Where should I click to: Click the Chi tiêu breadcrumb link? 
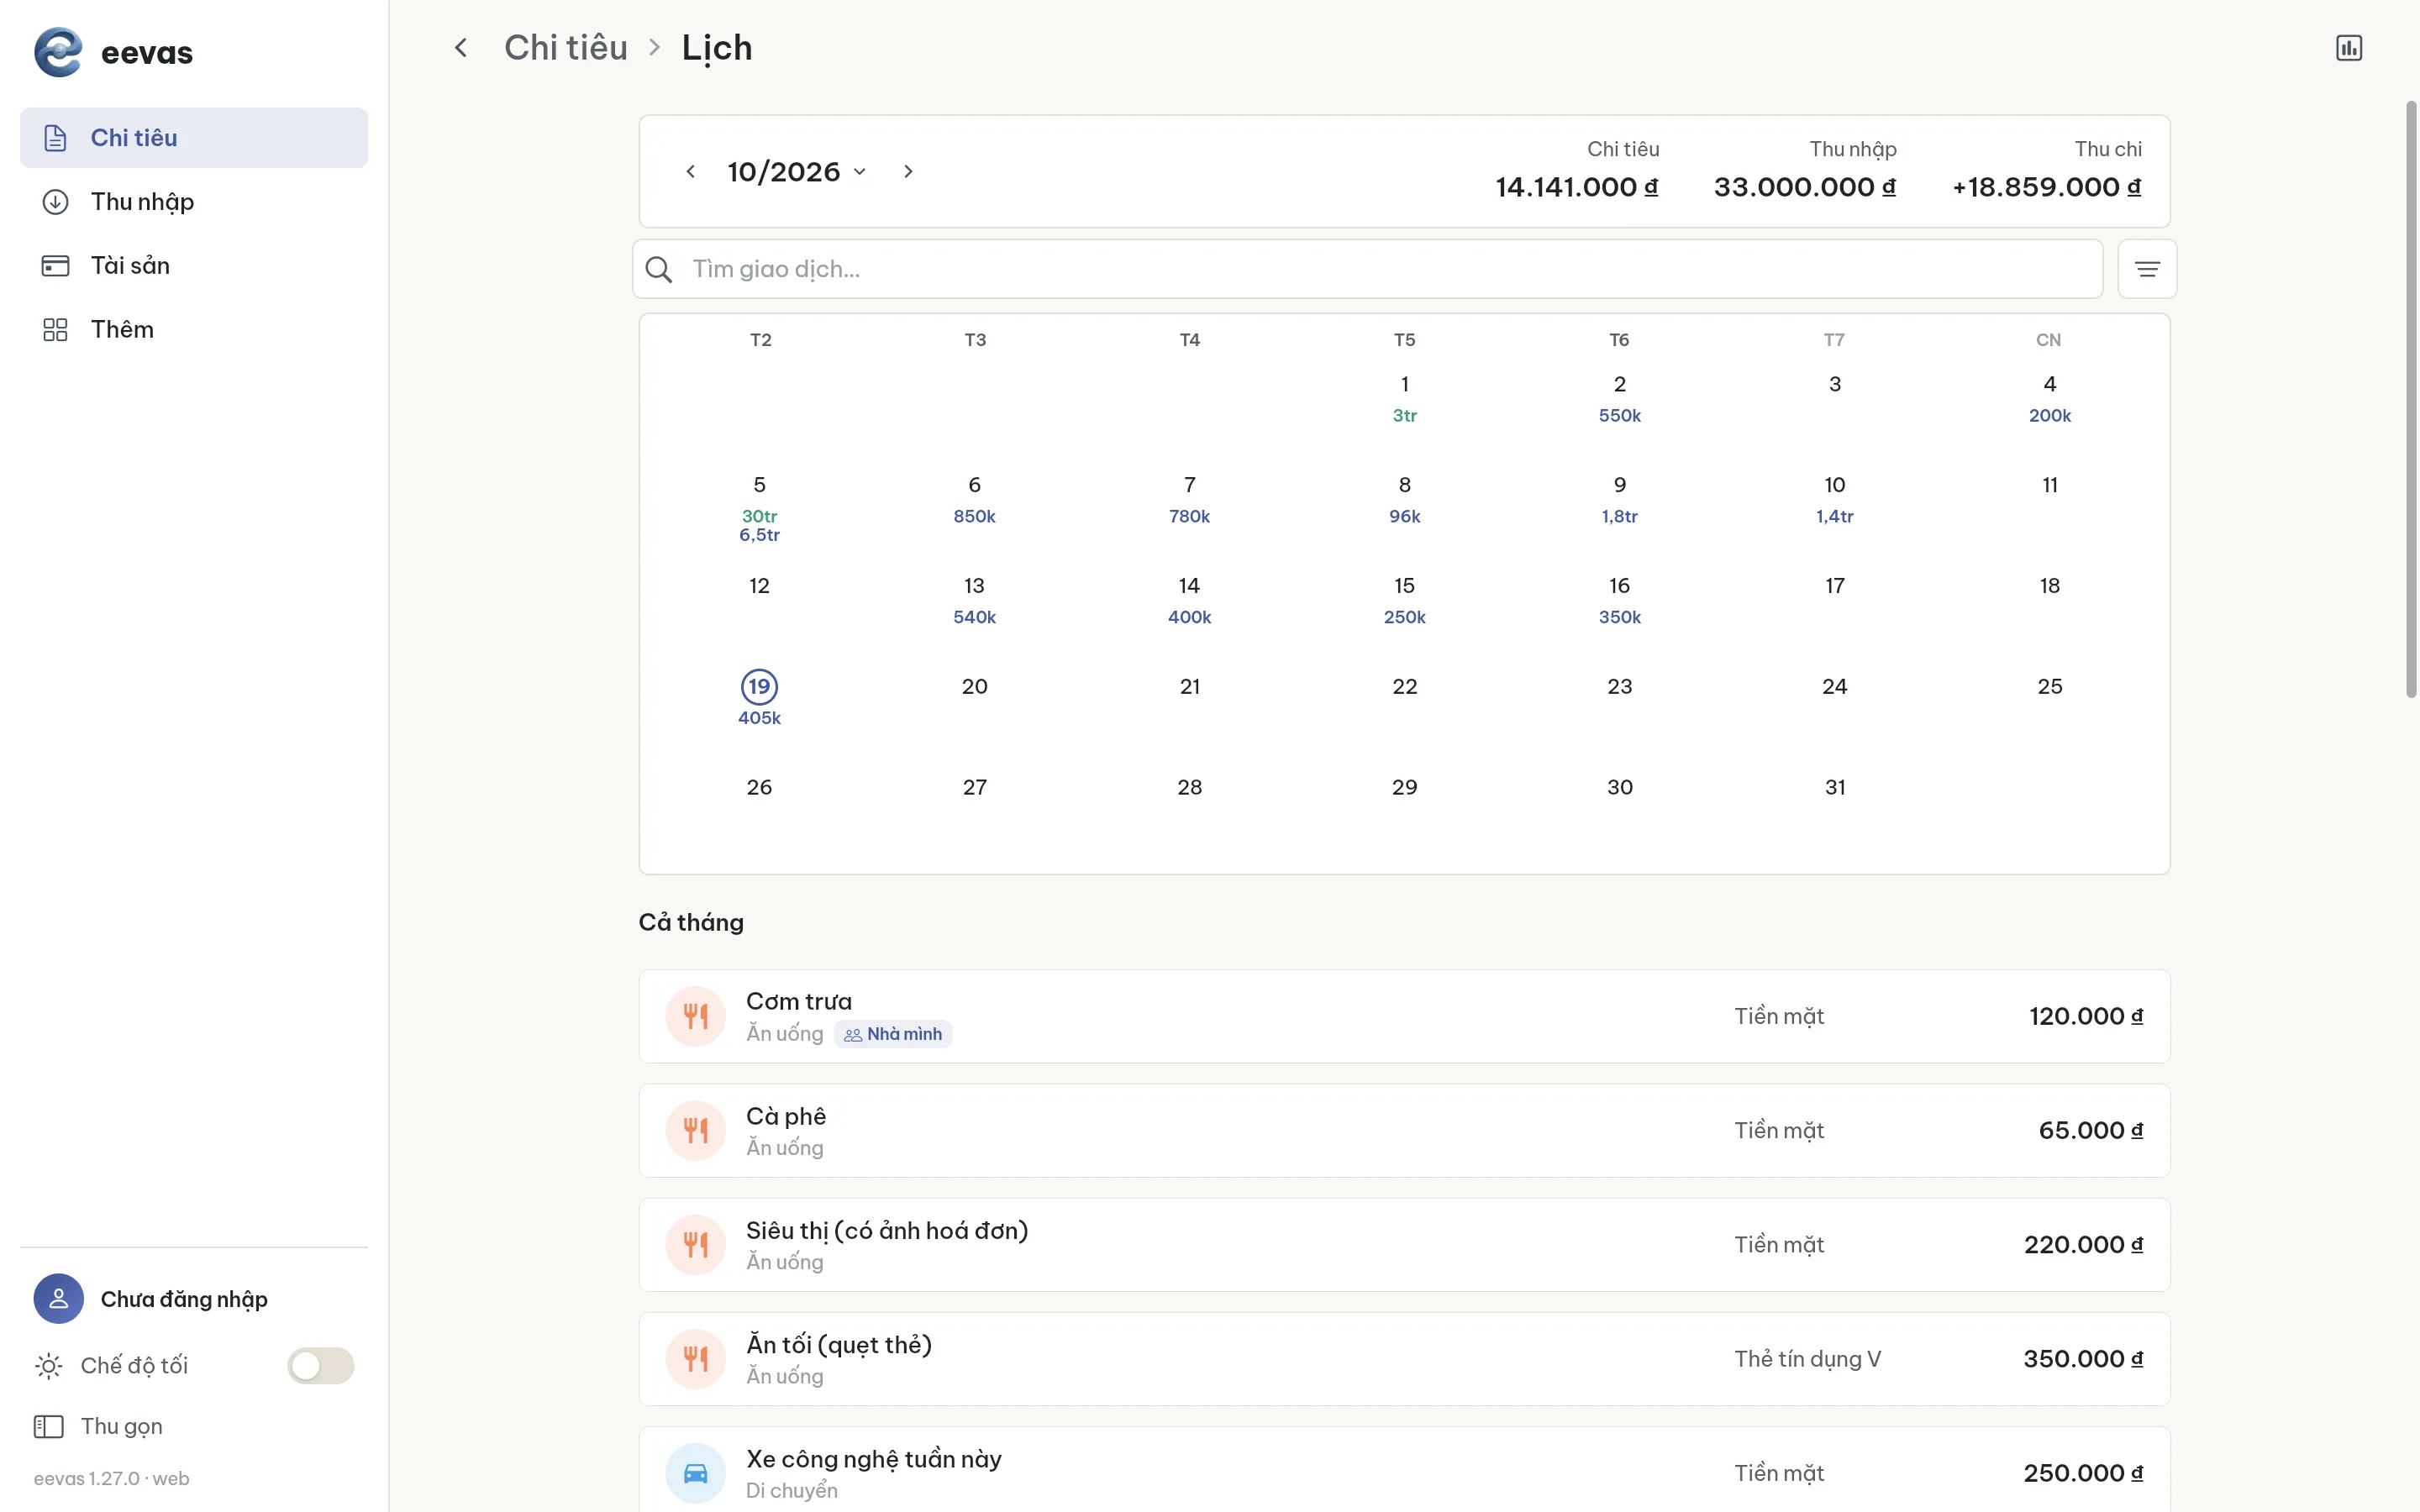point(566,48)
